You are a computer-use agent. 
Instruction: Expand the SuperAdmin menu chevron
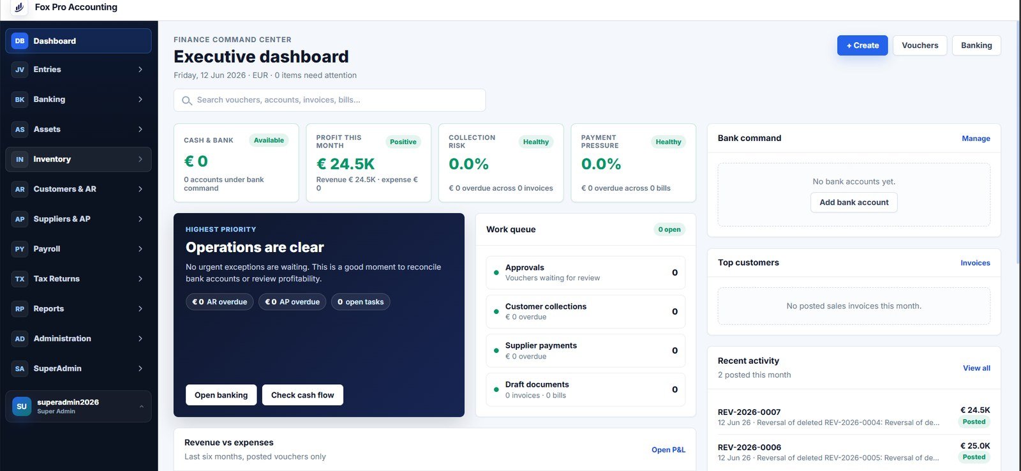[x=140, y=369]
